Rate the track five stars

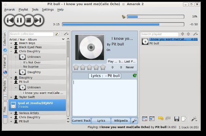pos(103,67)
